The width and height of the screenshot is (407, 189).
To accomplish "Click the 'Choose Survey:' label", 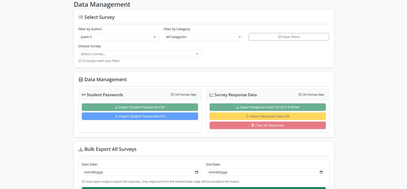I will click(90, 46).
